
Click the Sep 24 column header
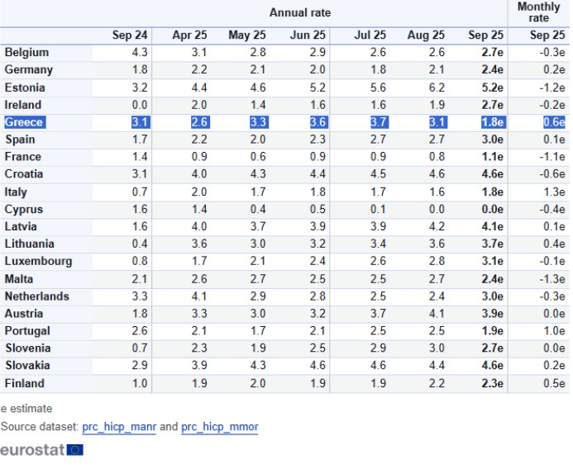131,35
